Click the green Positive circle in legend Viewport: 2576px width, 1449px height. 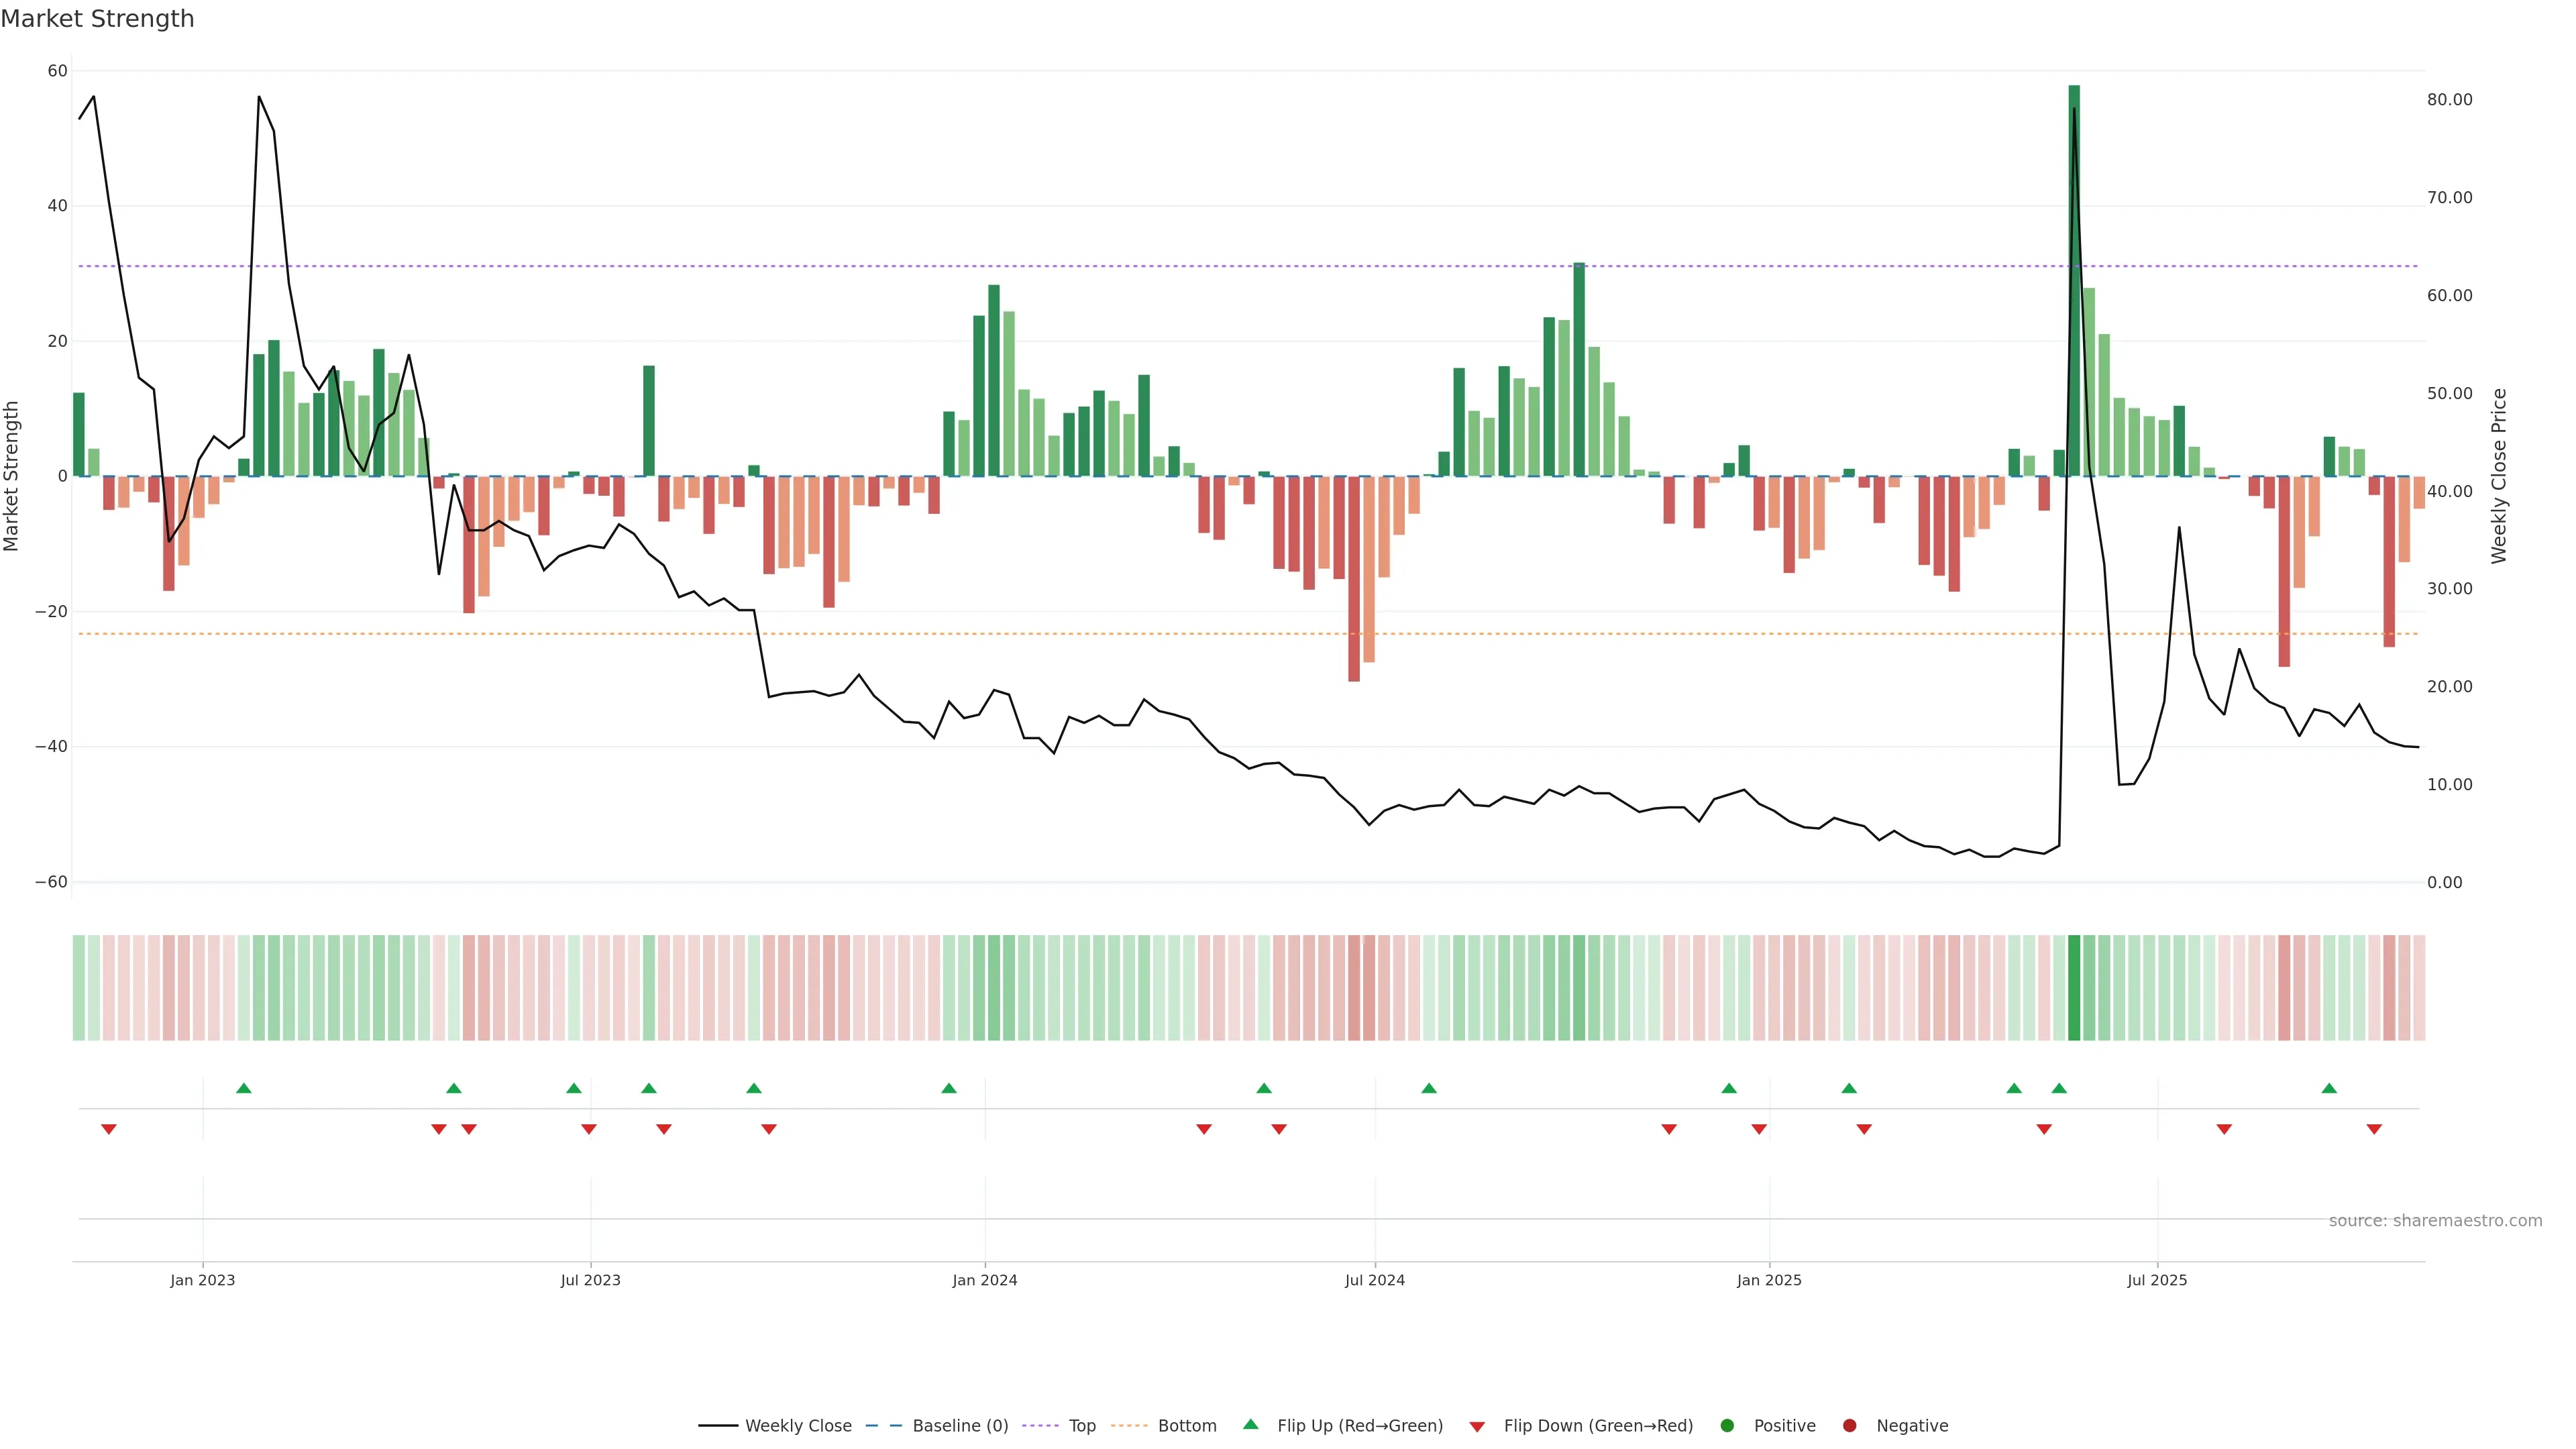(1727, 1426)
